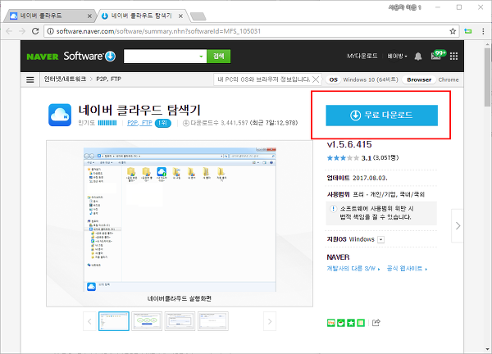Open the Naver services grid icon
Viewport: 492px width, 354px height.
click(453, 56)
